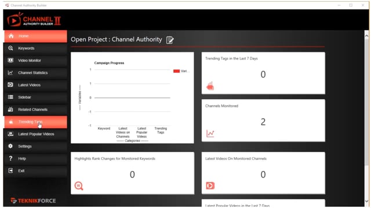Minimize the Channel Authority Builder window

pyautogui.click(x=339, y=5)
